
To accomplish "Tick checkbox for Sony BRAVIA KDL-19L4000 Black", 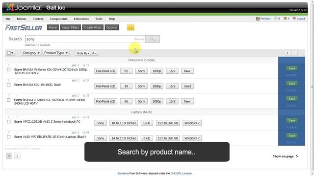I will (x=9, y=85).
